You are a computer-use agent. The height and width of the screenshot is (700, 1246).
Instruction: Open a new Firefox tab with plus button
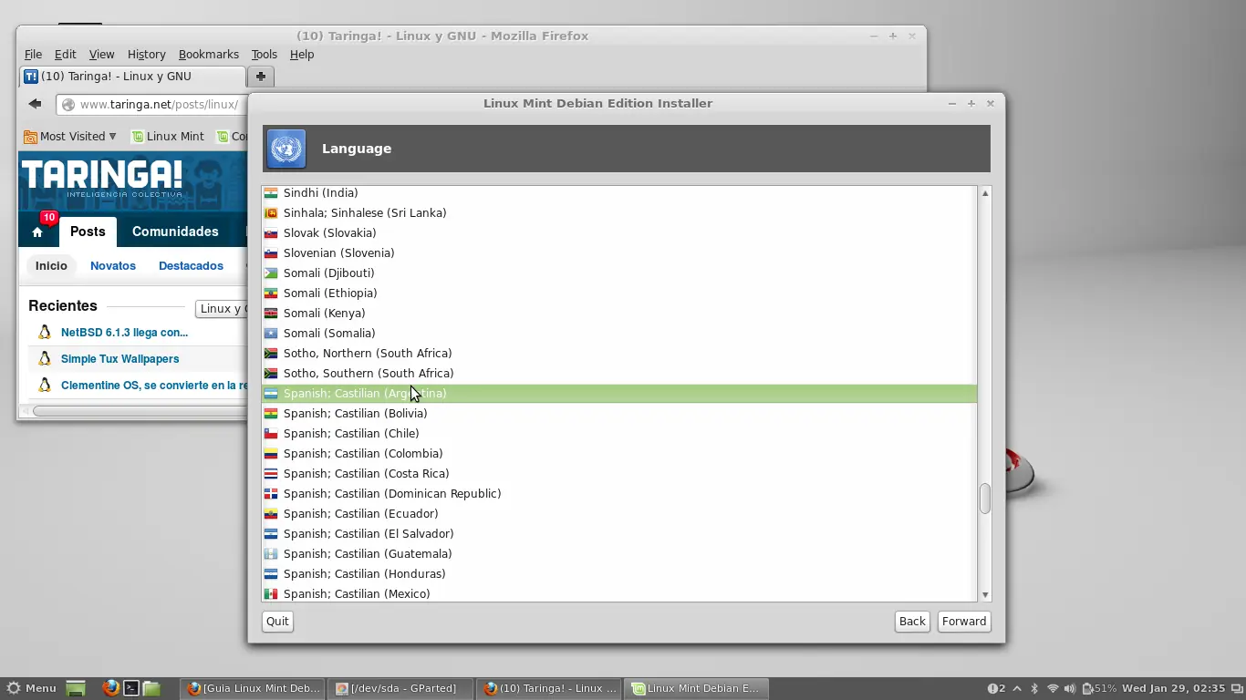point(261,77)
